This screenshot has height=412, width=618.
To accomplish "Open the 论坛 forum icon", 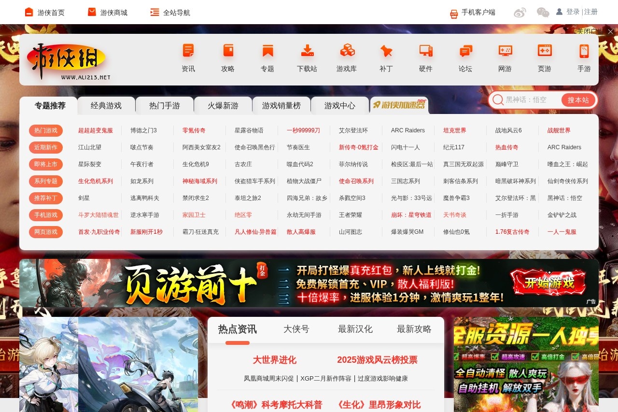I will pos(465,51).
